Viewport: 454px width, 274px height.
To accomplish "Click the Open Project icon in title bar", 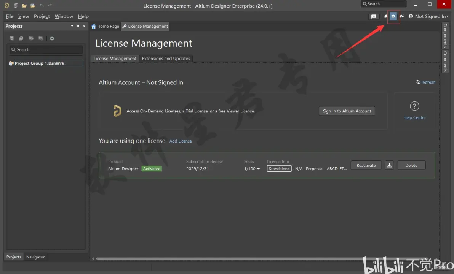I will (x=33, y=5).
